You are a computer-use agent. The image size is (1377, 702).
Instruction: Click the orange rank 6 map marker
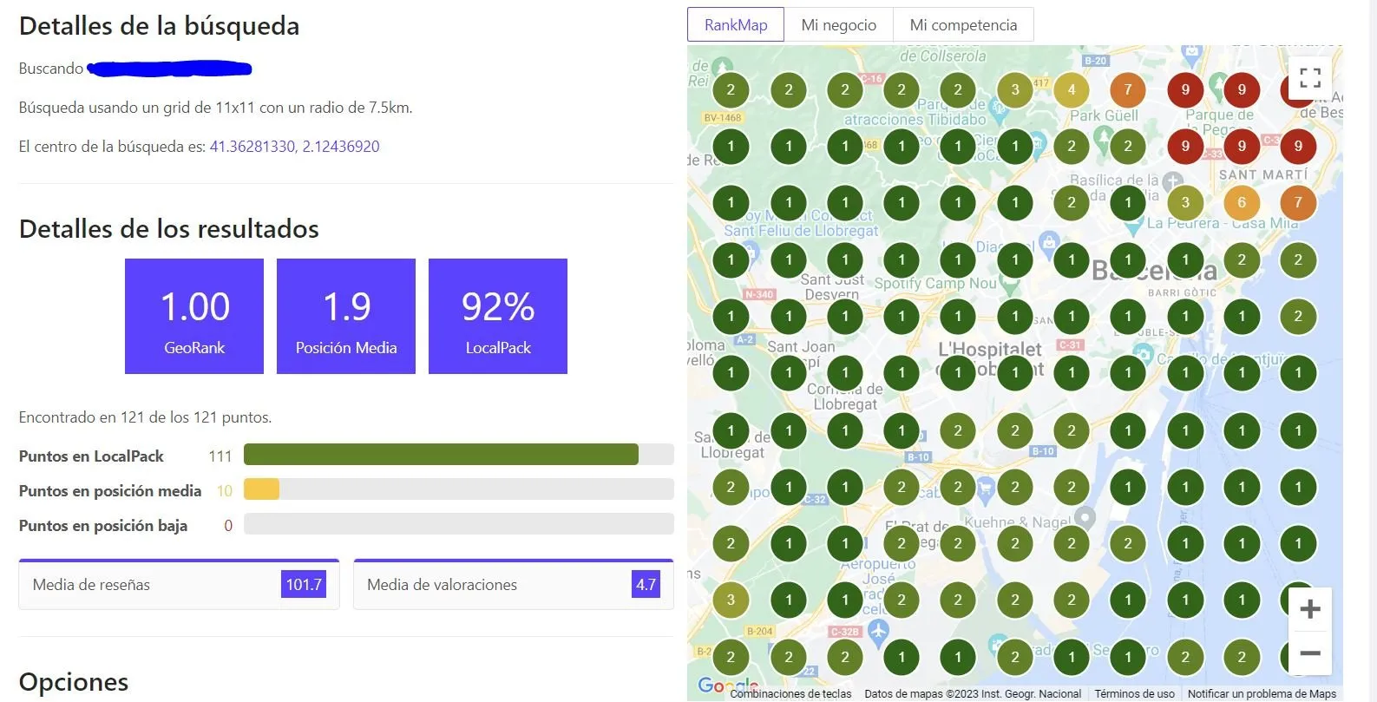tap(1242, 202)
